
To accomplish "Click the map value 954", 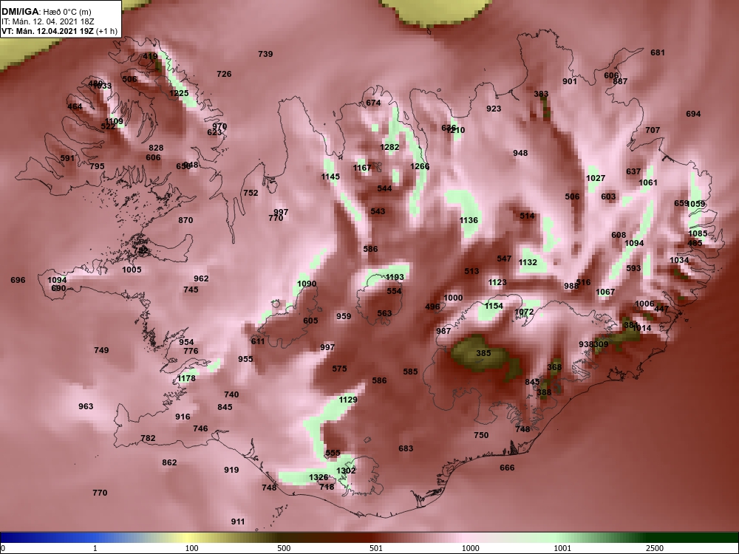I will 187,343.
